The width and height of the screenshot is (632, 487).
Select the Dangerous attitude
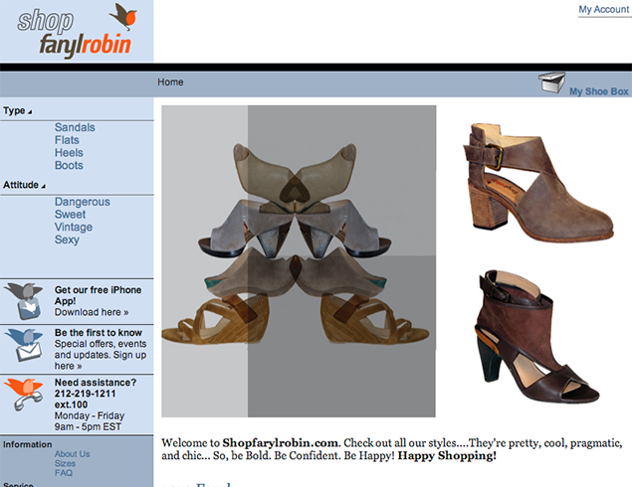tap(83, 202)
